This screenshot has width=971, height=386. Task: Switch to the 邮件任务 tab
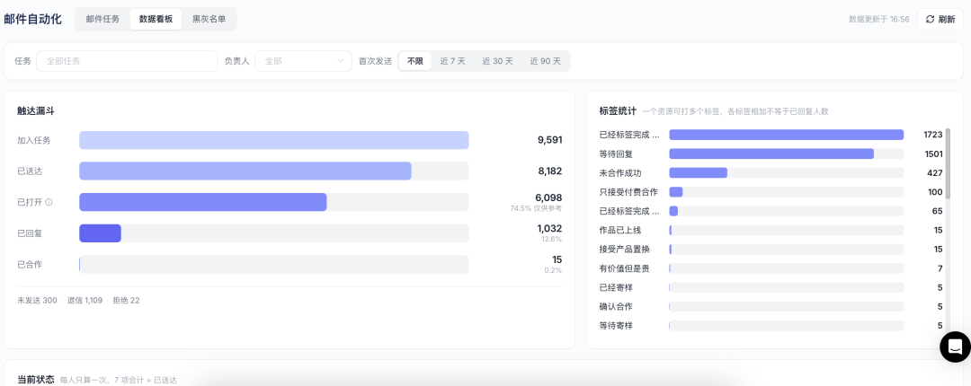(102, 19)
